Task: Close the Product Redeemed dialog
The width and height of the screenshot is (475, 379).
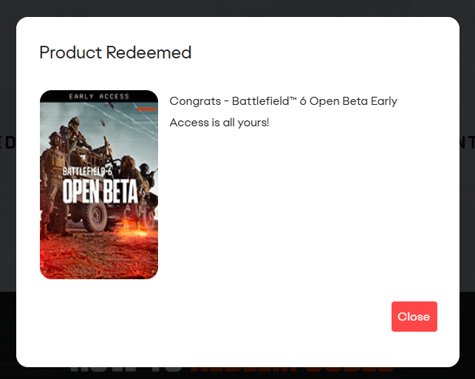Action: click(x=414, y=316)
